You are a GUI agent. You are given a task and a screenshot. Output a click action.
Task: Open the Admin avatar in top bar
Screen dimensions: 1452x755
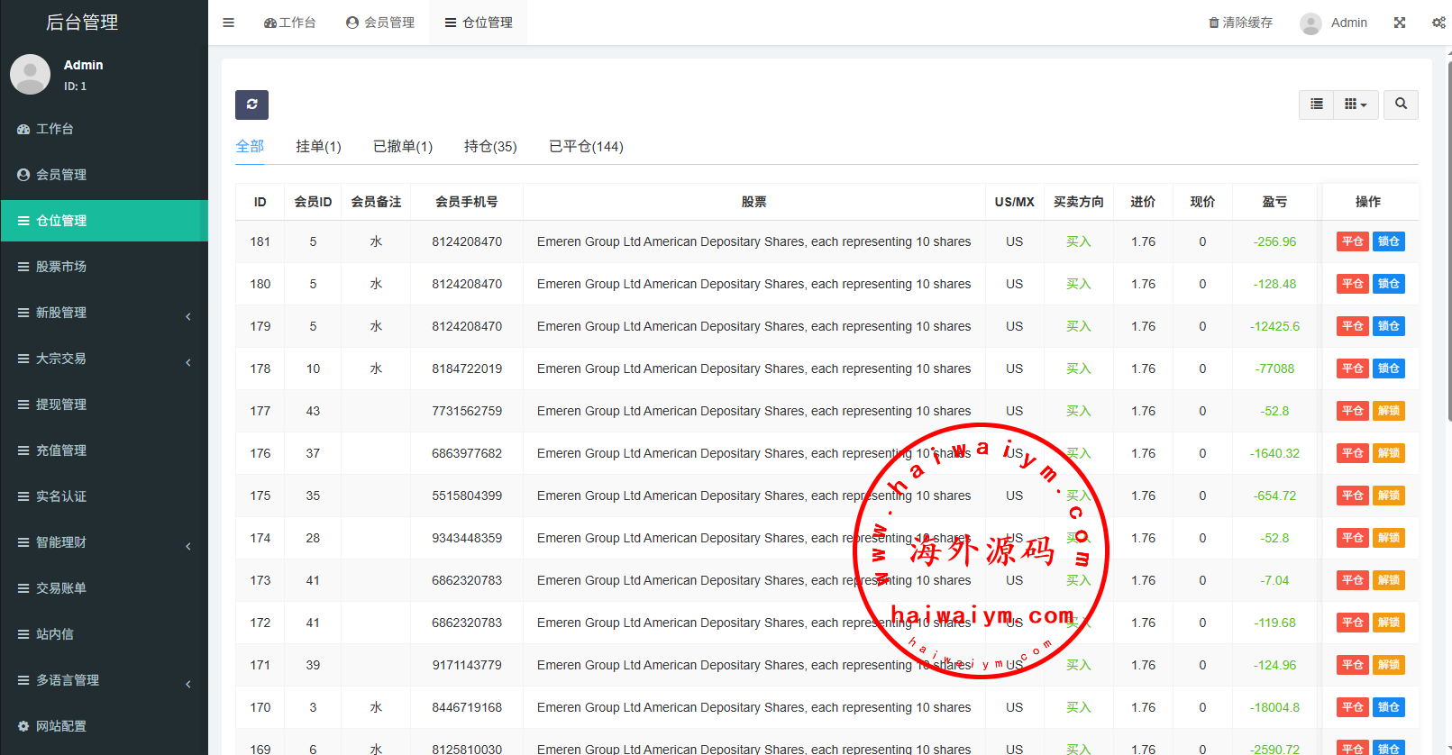pyautogui.click(x=1311, y=23)
